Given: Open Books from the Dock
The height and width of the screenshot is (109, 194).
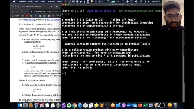Looking at the screenshot, I should [x=113, y=106].
